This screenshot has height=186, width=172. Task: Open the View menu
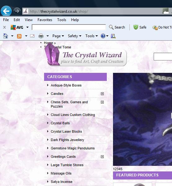click(x=29, y=20)
